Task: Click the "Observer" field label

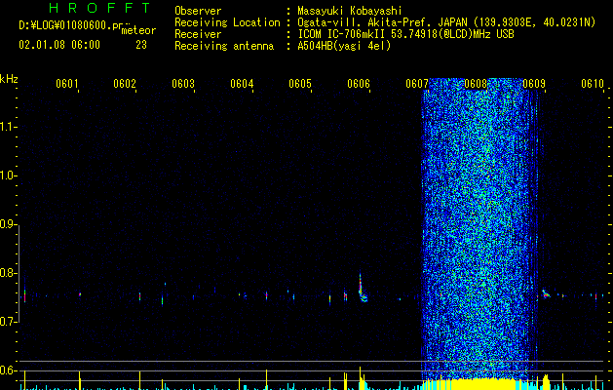Action: (198, 11)
